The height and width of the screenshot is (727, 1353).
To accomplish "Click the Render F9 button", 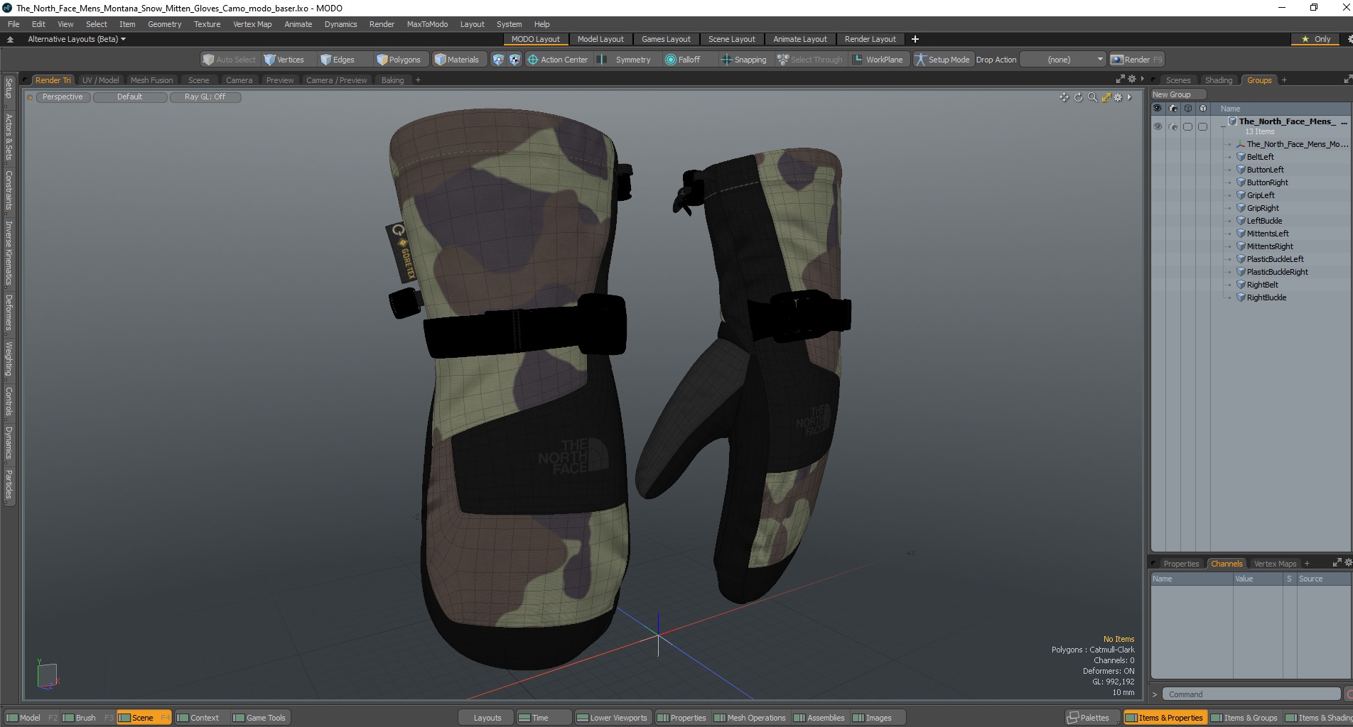I will (1137, 60).
